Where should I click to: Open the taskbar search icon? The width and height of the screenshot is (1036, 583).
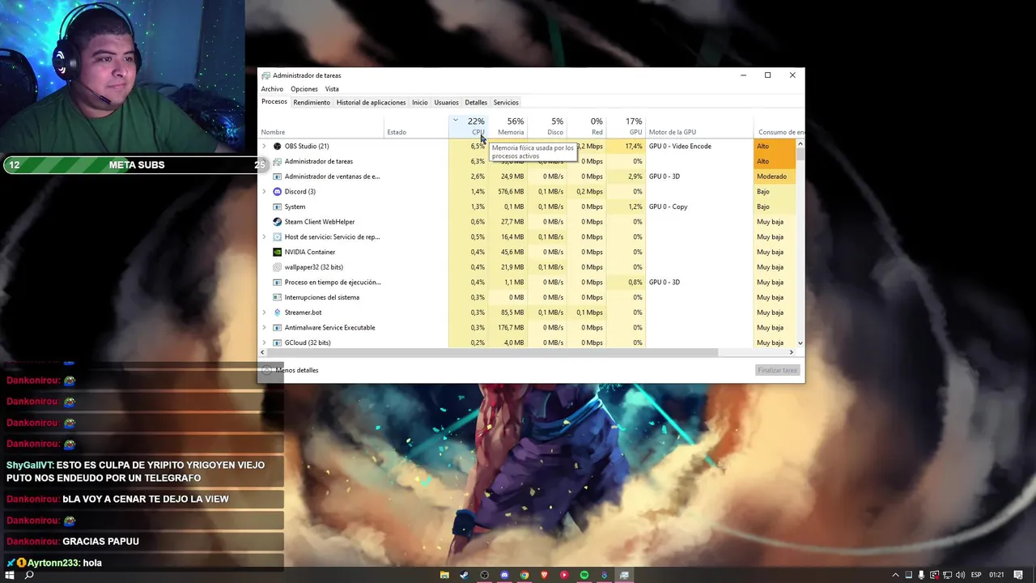pyautogui.click(x=29, y=575)
